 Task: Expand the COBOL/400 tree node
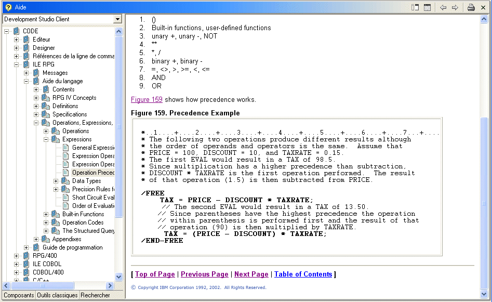(x=17, y=272)
